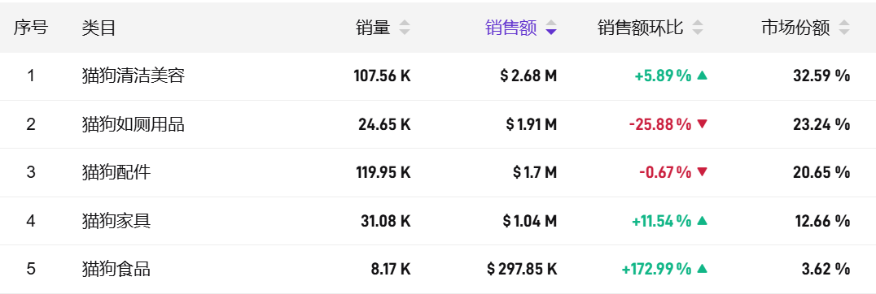Screen dimensions: 876x294
Task: Click rank number 4 in 猫狗家具 row
Action: (31, 221)
